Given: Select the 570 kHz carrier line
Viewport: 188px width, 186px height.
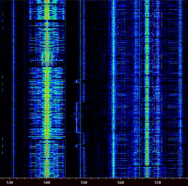Looking at the screenshot, I should click(158, 89).
